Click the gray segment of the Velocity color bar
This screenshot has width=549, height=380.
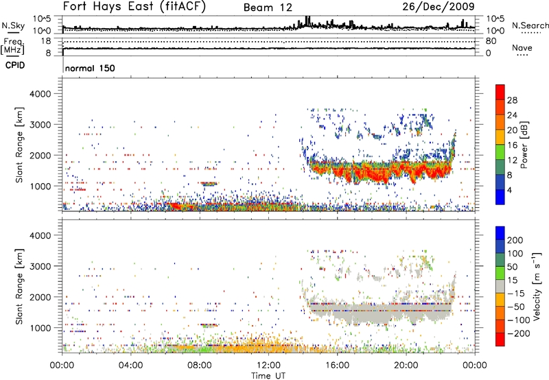click(x=500, y=286)
